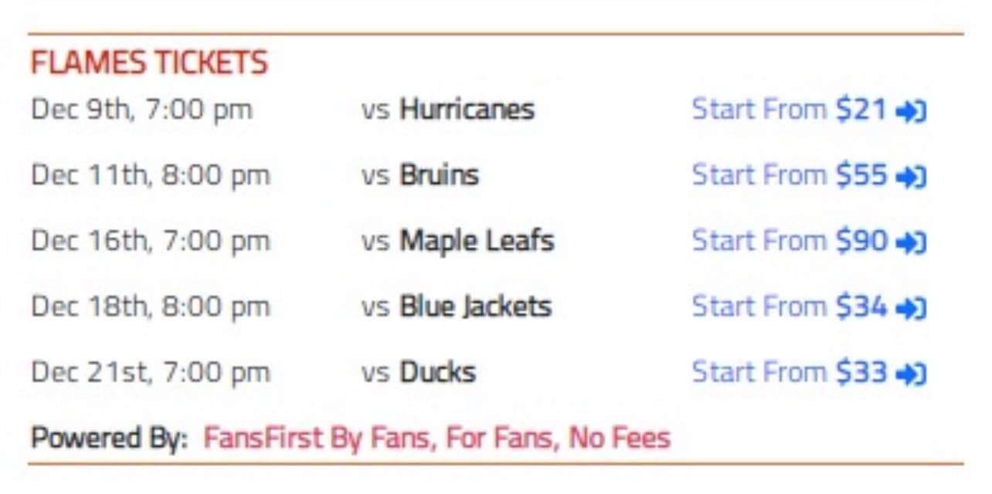Visit the FansFirst By Fans, For Fans link
Image resolution: width=992 pixels, height=494 pixels.
(x=437, y=438)
